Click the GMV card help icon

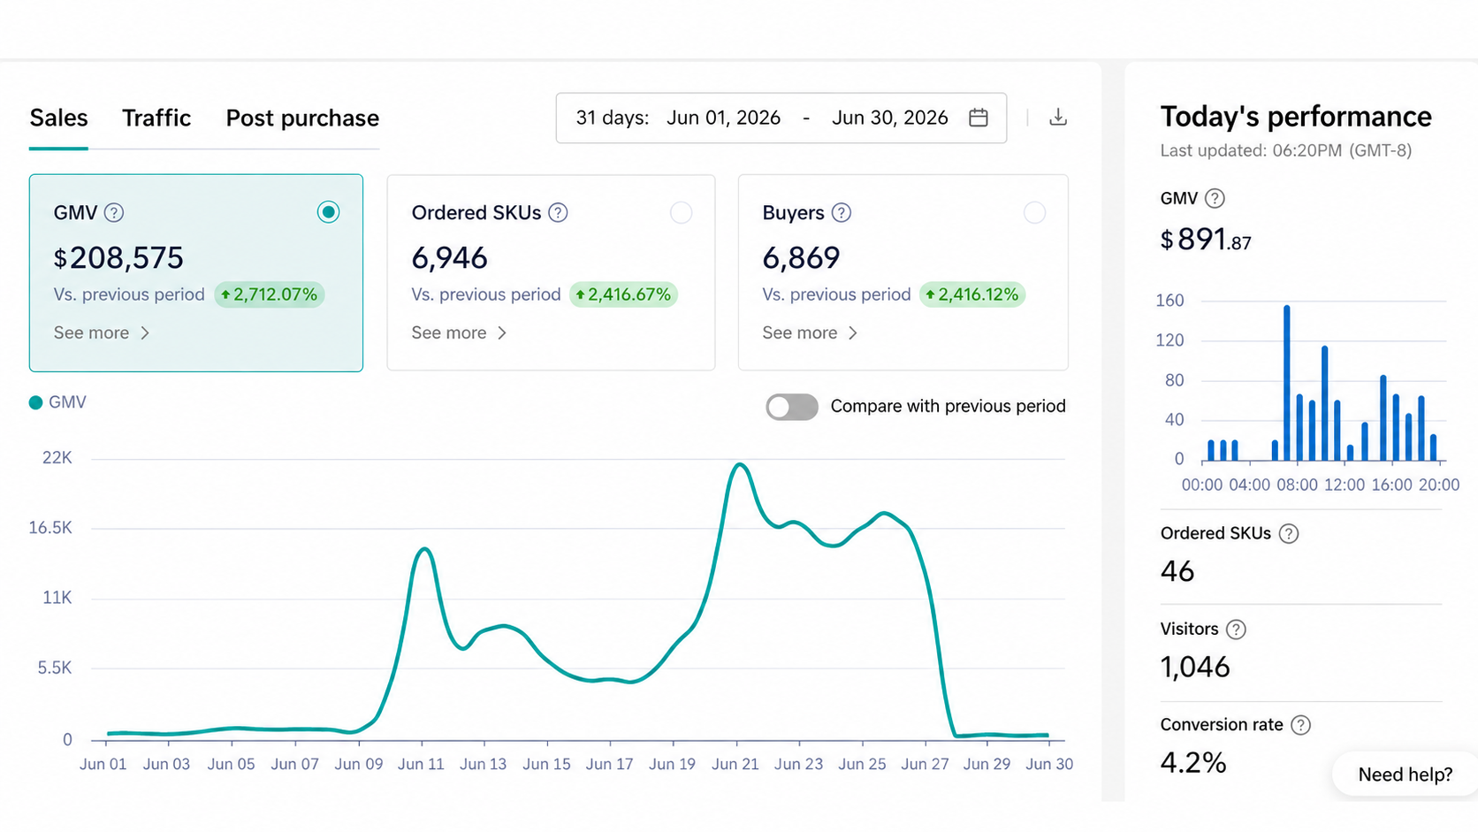(x=114, y=213)
